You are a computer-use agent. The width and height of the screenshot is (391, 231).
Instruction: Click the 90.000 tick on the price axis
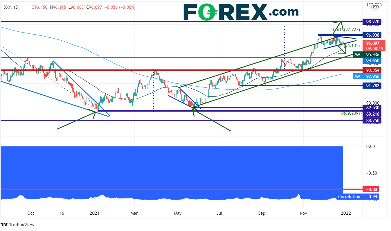click(x=372, y=103)
